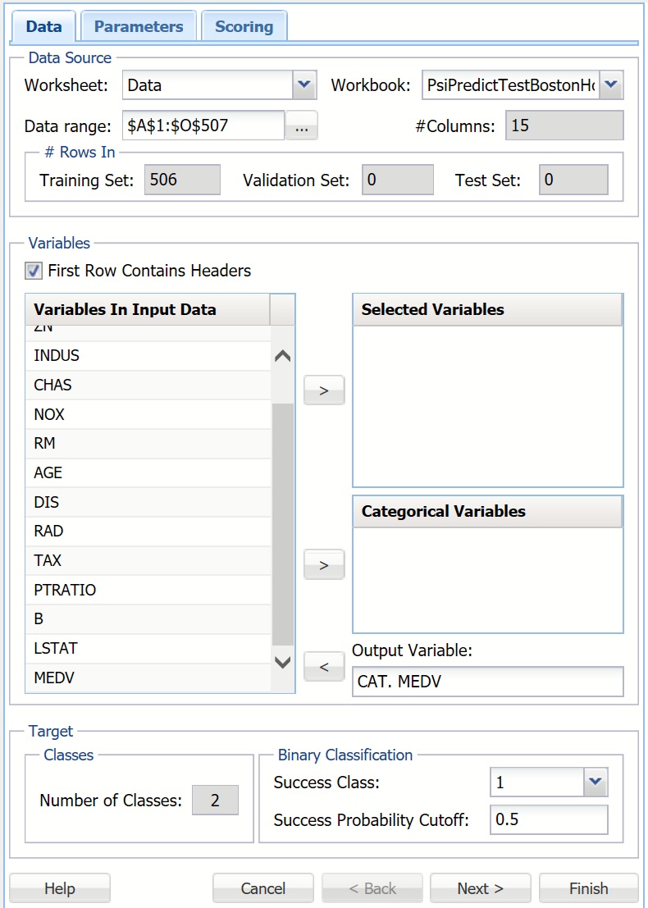Expand the Workbook dropdown list
Viewport: 648px width, 908px height.
tap(611, 84)
